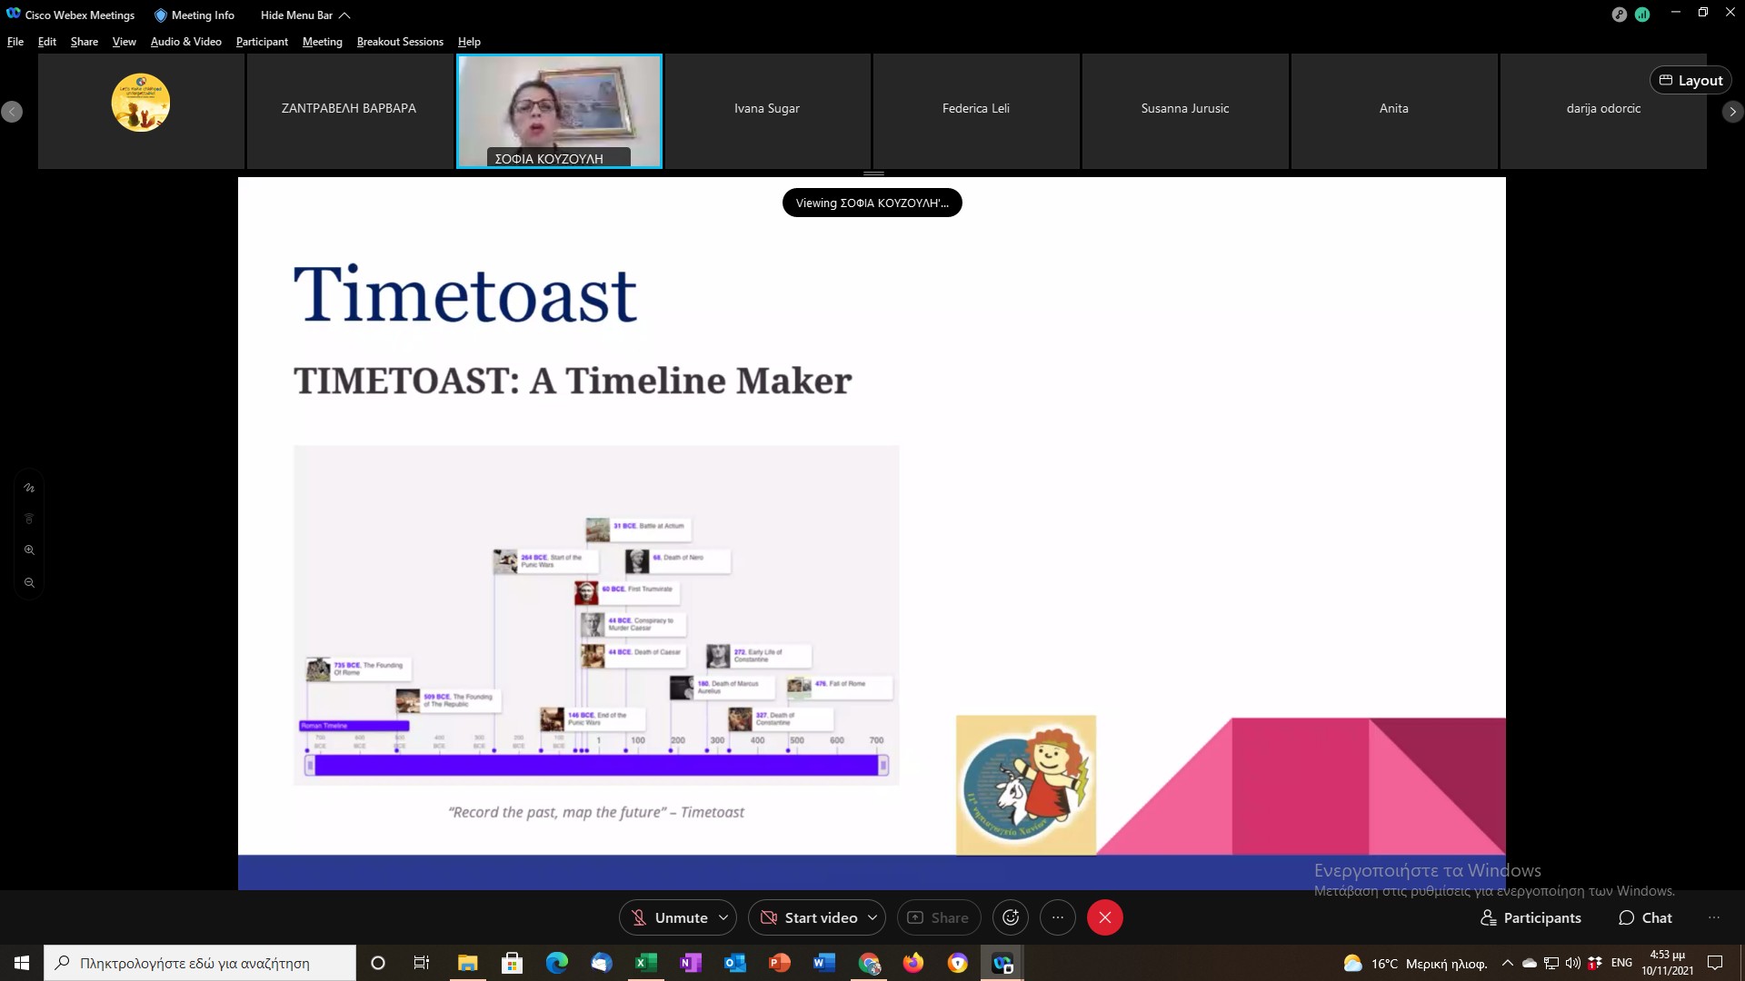This screenshot has height=981, width=1745.
Task: Open OneDrive cloud tray icon
Action: click(x=1530, y=963)
